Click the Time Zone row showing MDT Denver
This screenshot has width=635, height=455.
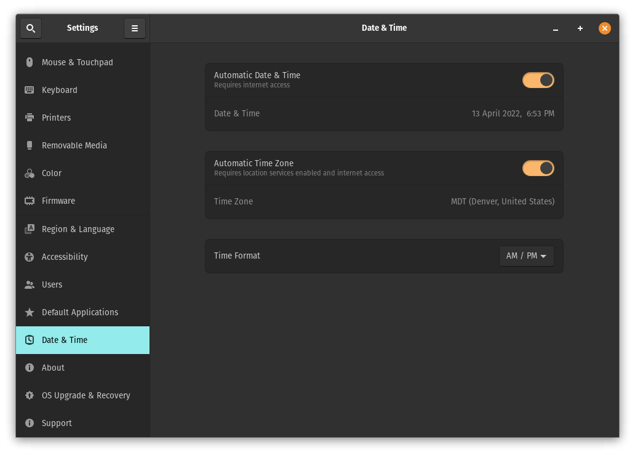click(x=384, y=202)
